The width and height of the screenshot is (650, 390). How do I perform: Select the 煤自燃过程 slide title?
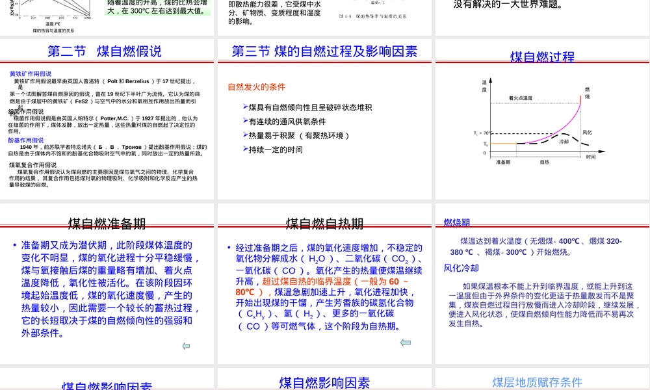click(542, 57)
